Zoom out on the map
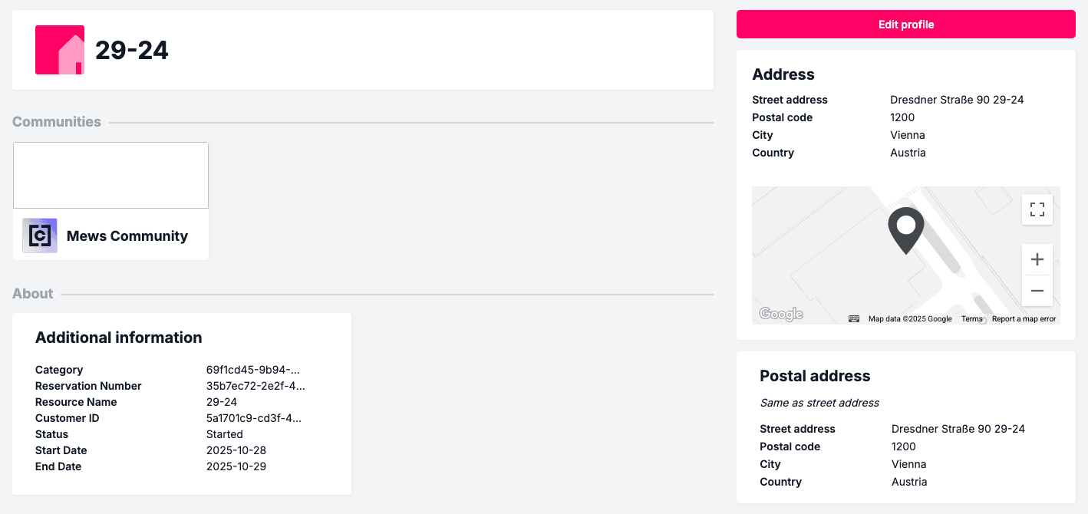Viewport: 1088px width, 514px height. click(1037, 291)
